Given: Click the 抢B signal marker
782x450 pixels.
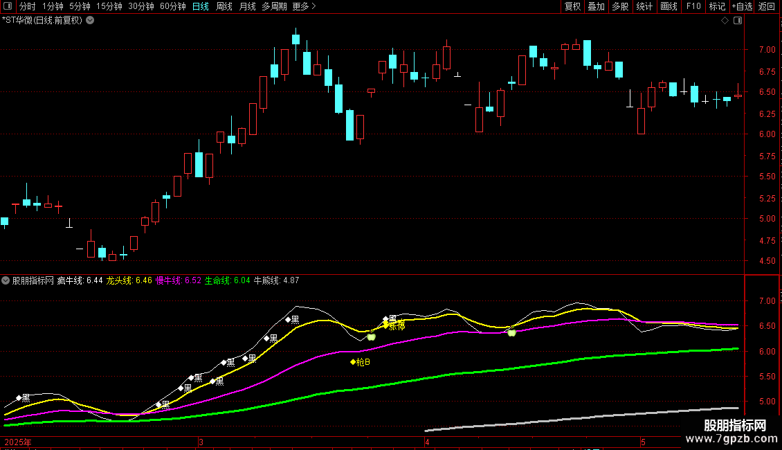Looking at the screenshot, I should [361, 362].
